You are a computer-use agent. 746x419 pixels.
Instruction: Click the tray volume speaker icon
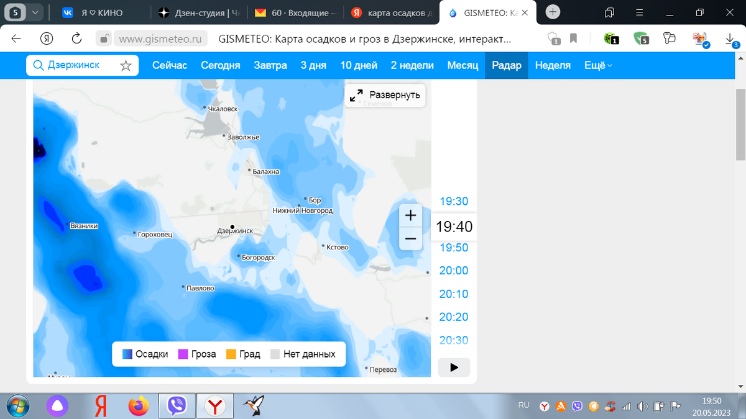(x=643, y=407)
